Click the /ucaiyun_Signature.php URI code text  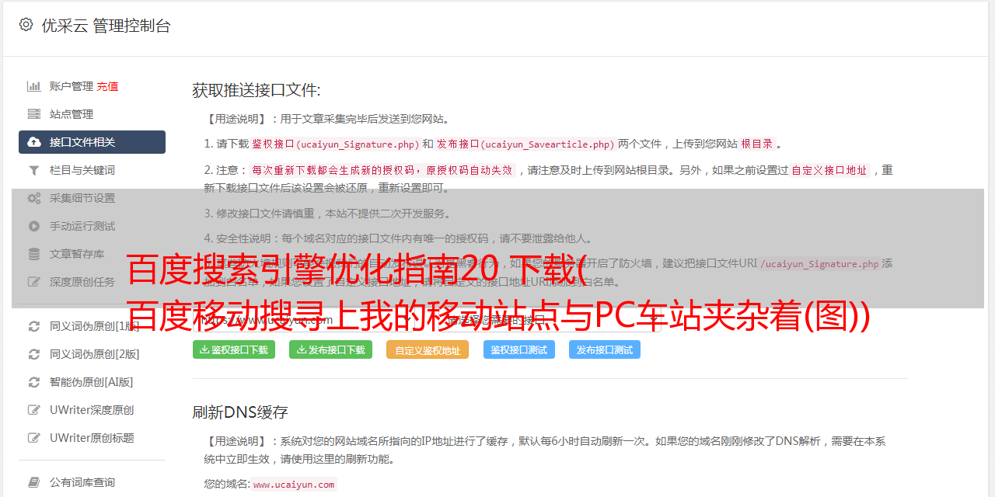[819, 264]
